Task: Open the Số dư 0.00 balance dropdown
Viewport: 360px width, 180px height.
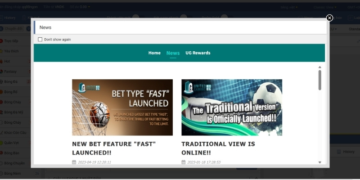Action: 80,7
